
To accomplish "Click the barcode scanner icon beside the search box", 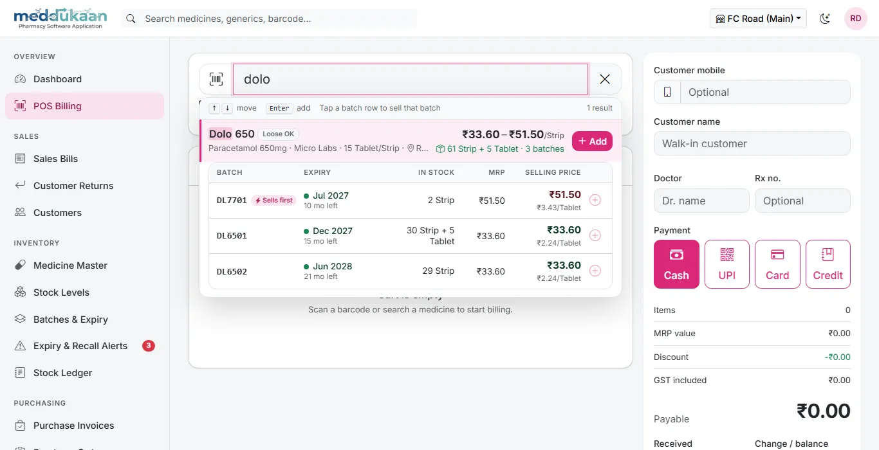I will [216, 79].
